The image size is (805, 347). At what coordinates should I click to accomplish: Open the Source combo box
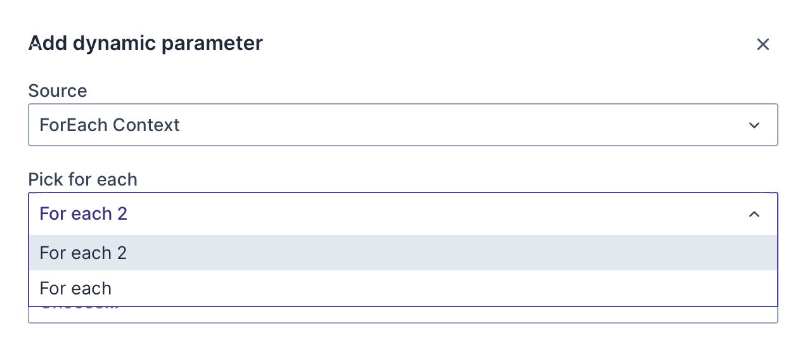[x=402, y=125]
